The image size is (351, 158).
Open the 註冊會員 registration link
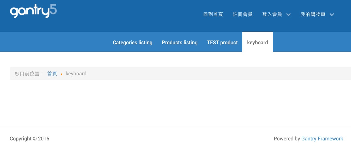(x=242, y=14)
